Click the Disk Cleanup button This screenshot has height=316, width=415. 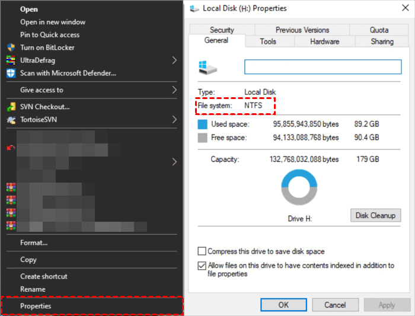pos(375,215)
